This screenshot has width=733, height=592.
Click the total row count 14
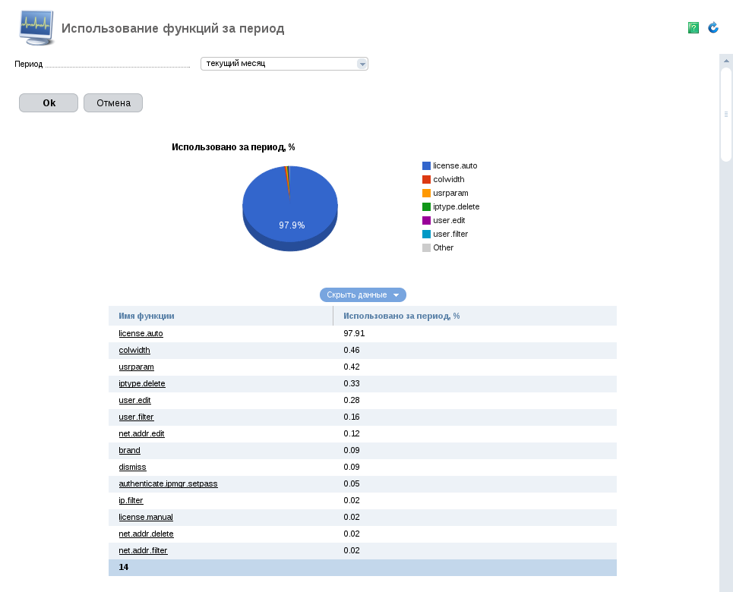pos(123,567)
